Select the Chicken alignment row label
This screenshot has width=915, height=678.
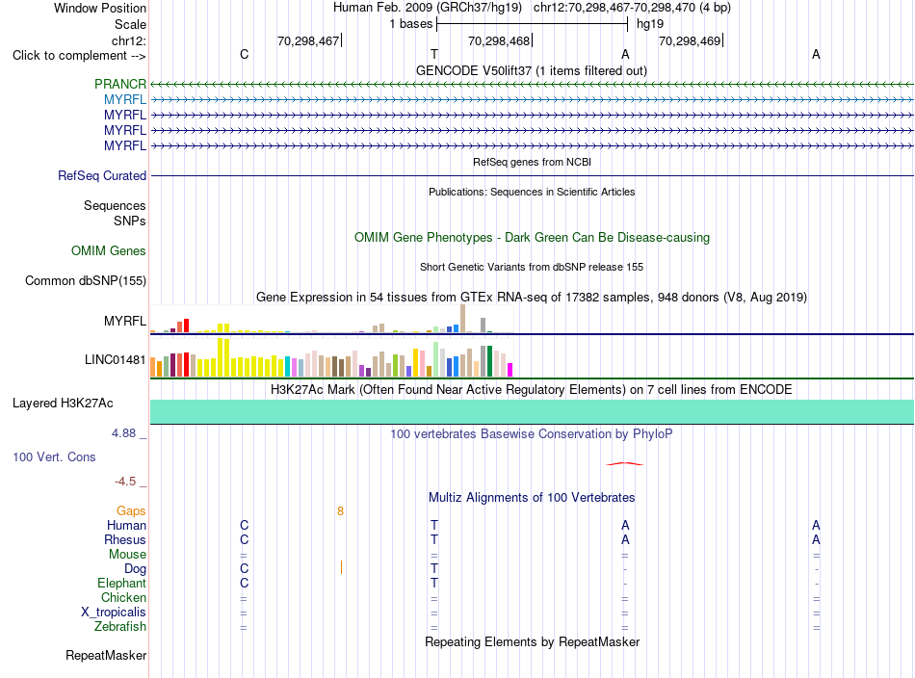pyautogui.click(x=123, y=597)
